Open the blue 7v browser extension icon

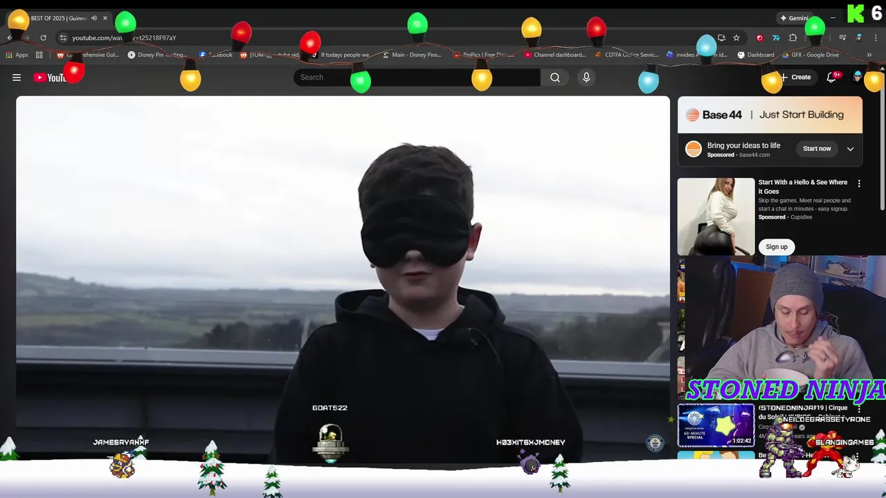(x=776, y=38)
